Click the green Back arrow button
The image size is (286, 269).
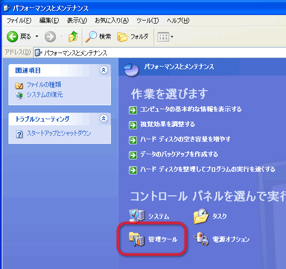pos(13,37)
